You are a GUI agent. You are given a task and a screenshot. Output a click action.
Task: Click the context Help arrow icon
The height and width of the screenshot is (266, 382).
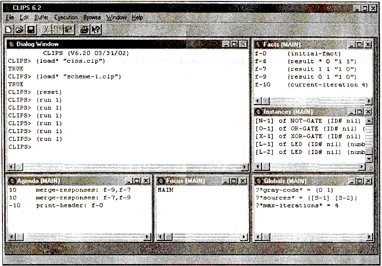(x=95, y=29)
